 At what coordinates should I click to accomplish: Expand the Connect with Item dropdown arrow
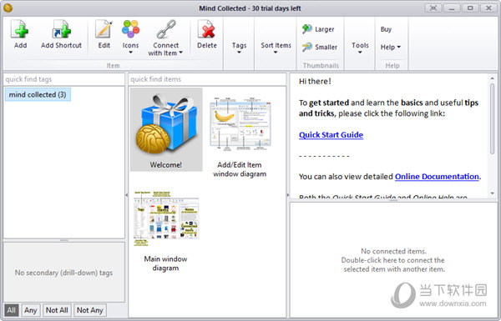tap(180, 53)
